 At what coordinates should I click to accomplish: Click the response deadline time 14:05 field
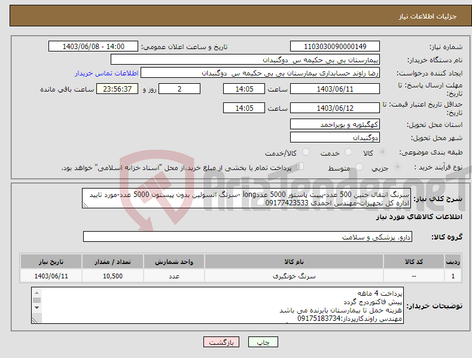(244, 89)
